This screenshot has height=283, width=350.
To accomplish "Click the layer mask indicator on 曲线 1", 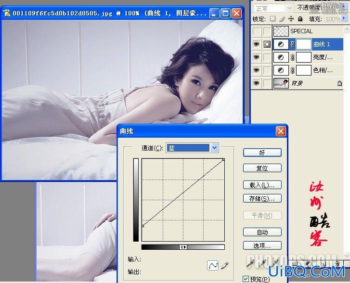I will [267, 44].
